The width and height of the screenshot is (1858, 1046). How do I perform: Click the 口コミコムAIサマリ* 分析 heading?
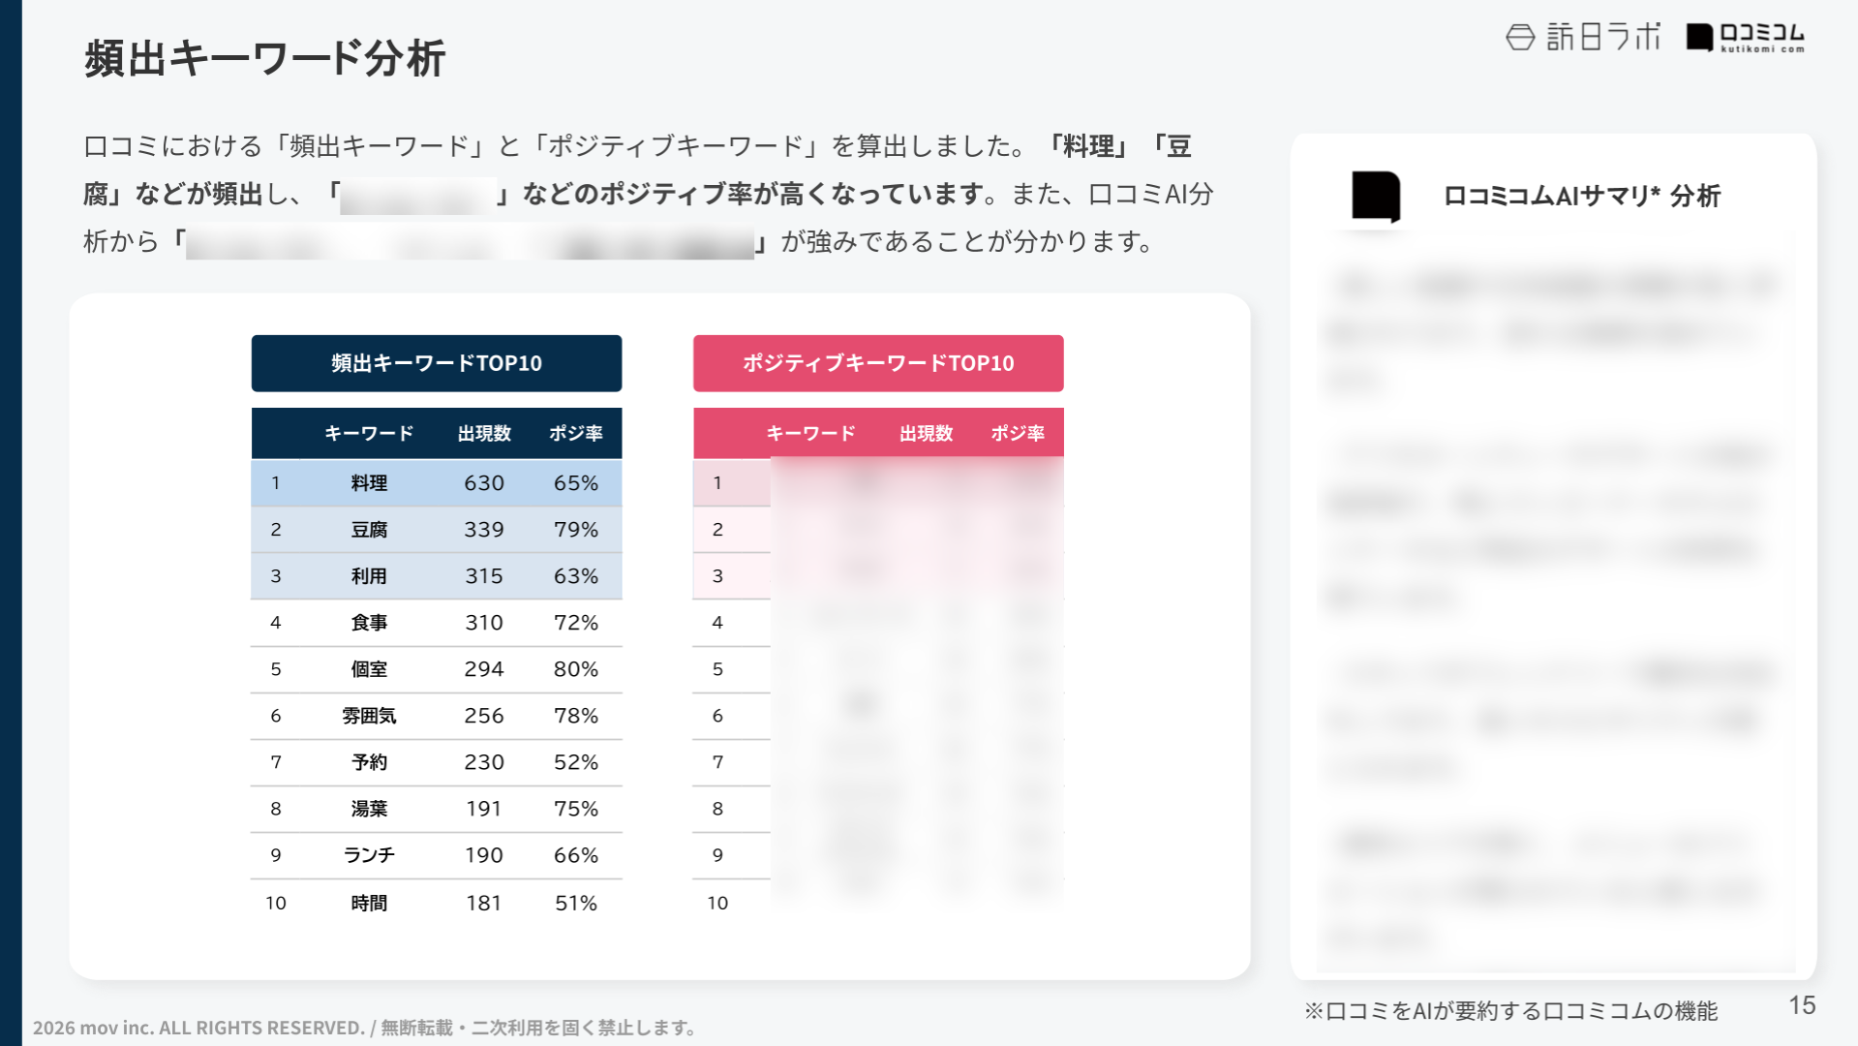tap(1581, 196)
